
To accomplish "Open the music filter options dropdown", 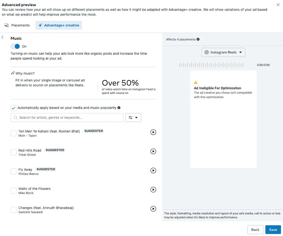I will (133, 117).
